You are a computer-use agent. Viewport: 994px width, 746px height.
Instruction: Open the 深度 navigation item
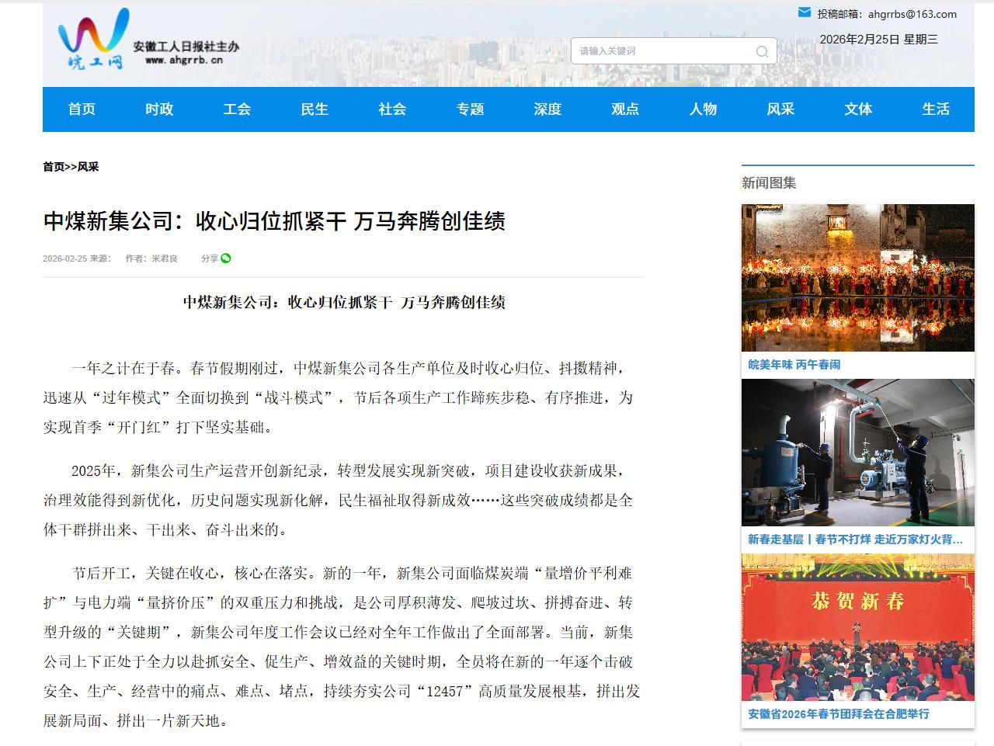point(547,109)
